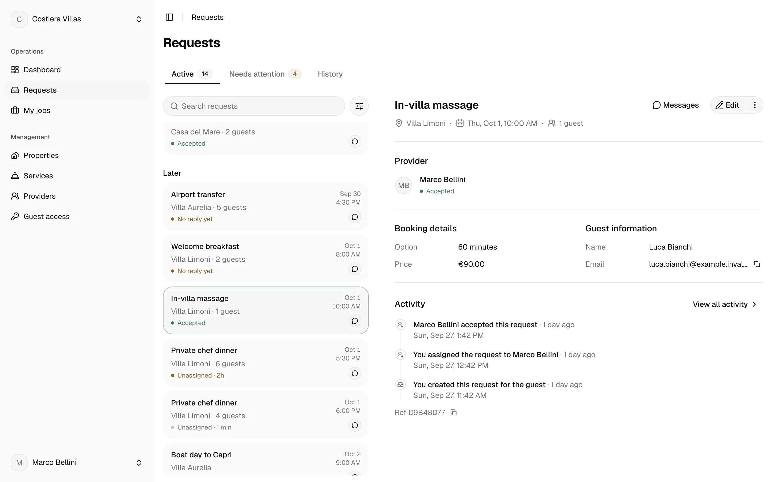This screenshot has width=772, height=482.
Task: Select Boat day to Capri card
Action: [266, 459]
